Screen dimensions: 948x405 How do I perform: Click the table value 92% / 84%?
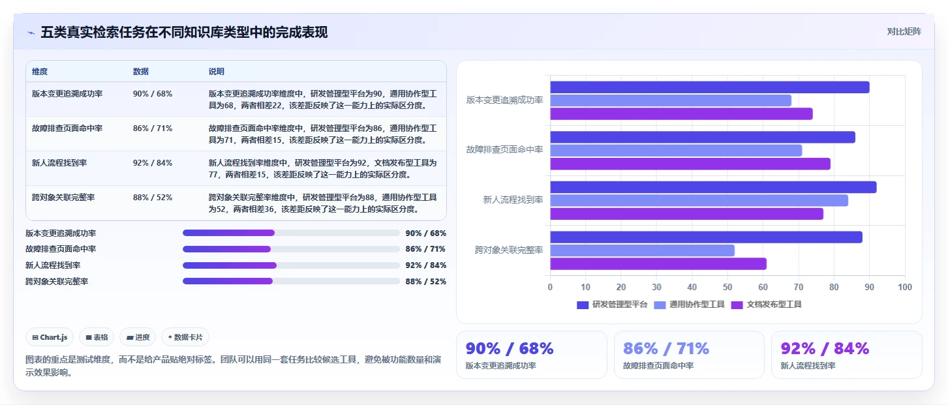[x=153, y=163]
